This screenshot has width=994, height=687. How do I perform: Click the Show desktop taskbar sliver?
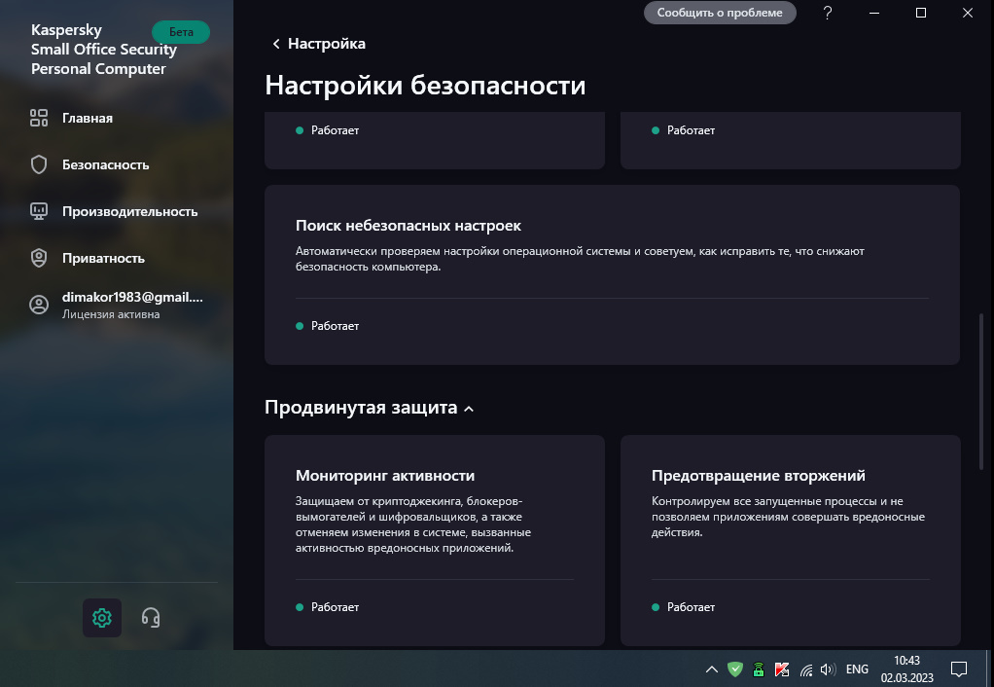(990, 669)
